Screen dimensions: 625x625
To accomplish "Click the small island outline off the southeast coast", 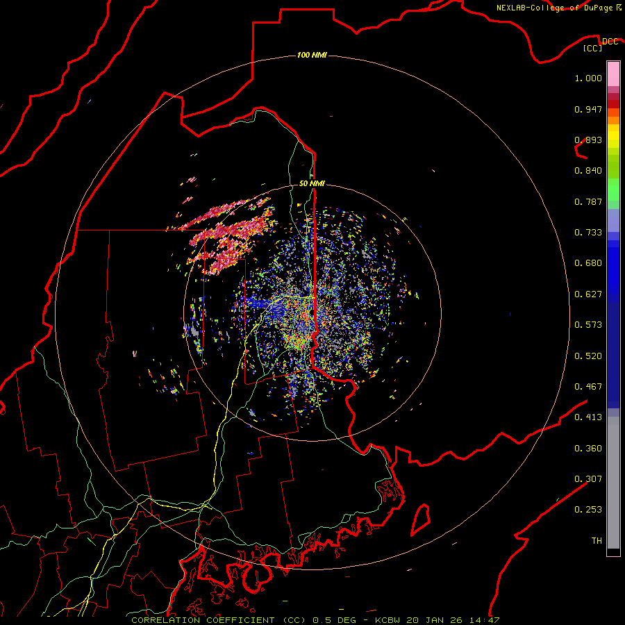I will point(421,519).
